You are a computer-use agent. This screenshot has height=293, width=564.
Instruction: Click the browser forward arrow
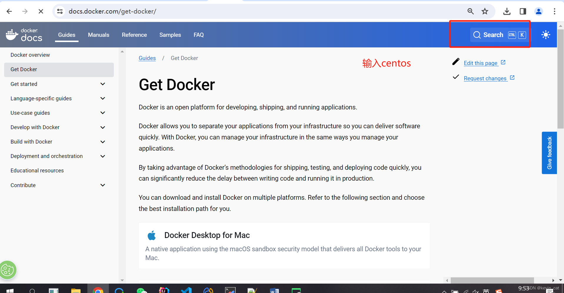[x=25, y=11]
